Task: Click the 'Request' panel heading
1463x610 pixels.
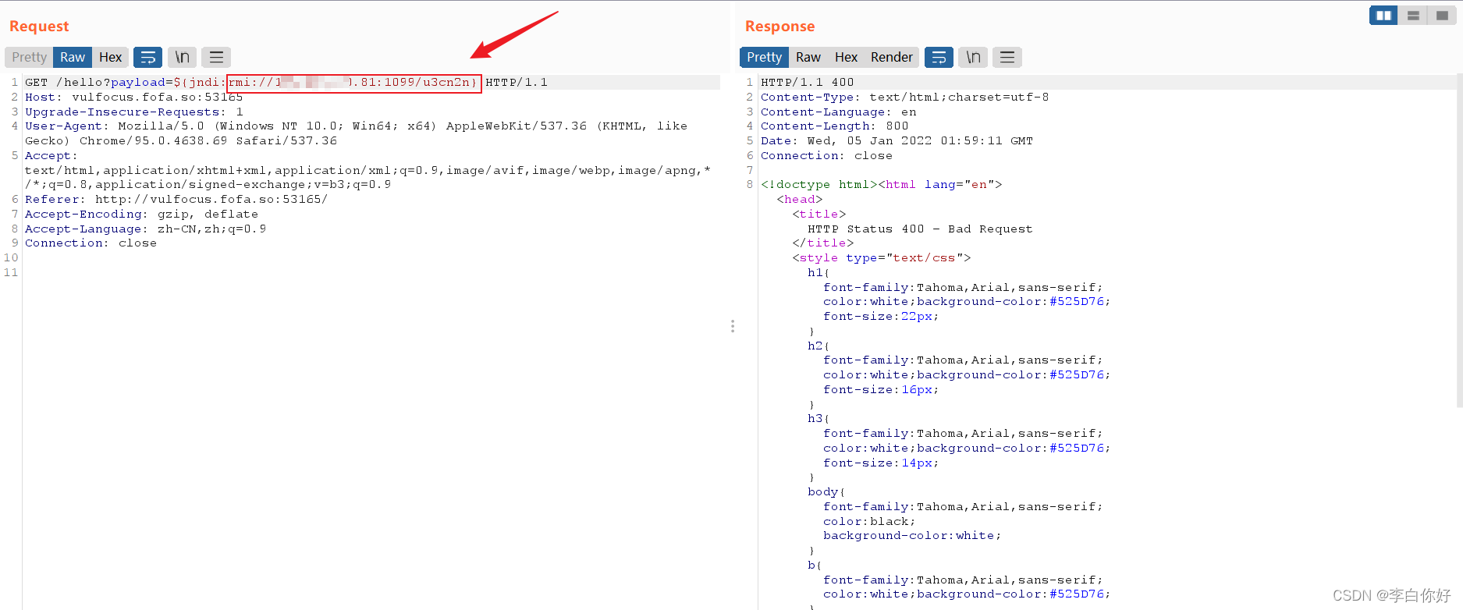Action: 39,26
